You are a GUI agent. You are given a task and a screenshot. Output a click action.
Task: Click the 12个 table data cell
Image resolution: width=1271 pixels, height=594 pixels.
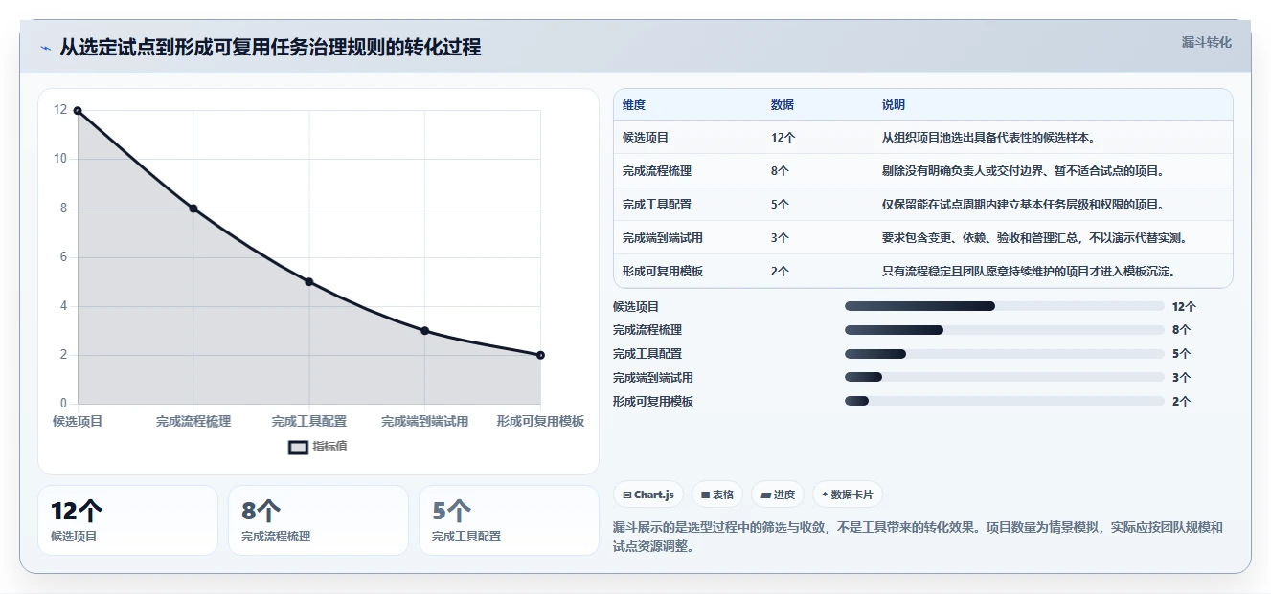783,138
